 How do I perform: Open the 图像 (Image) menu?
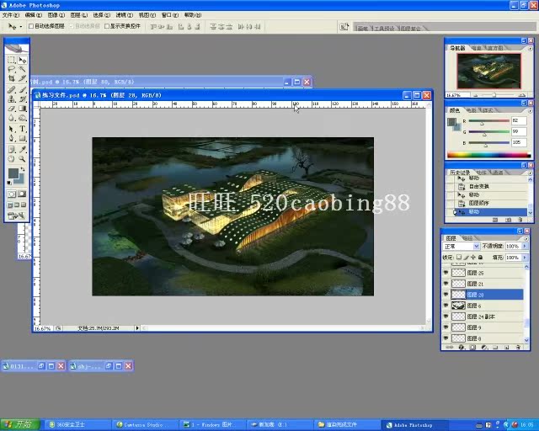tap(56, 15)
